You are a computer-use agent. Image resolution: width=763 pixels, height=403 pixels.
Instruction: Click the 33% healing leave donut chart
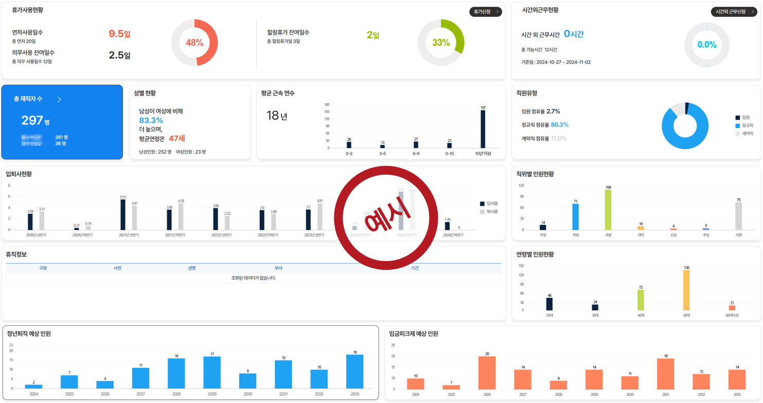441,43
